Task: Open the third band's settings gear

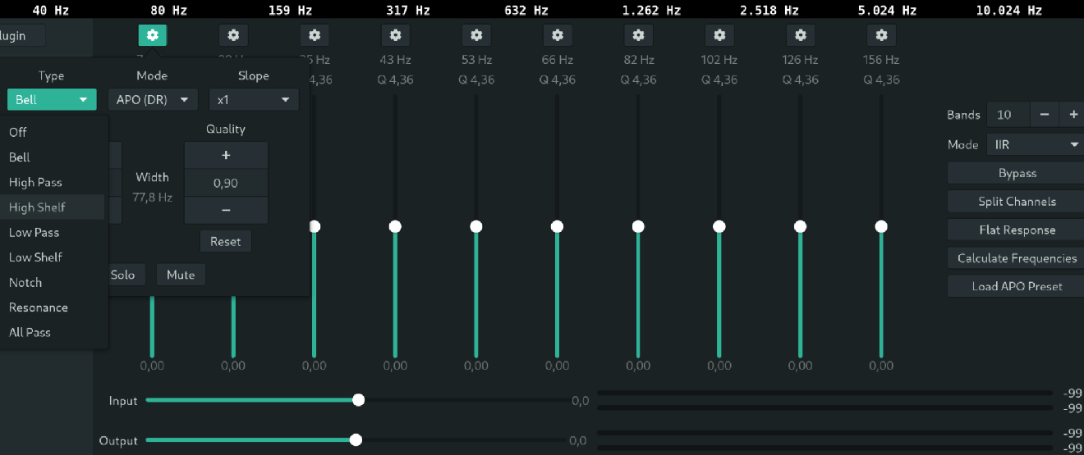Action: coord(315,35)
